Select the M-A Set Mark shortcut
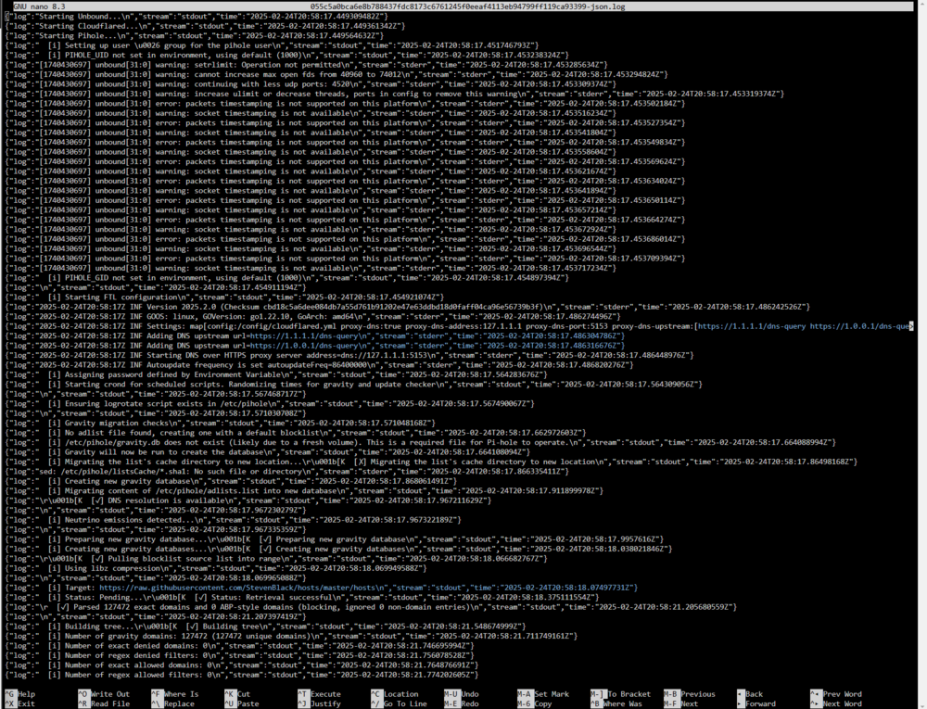This screenshot has width=927, height=709. [543, 694]
